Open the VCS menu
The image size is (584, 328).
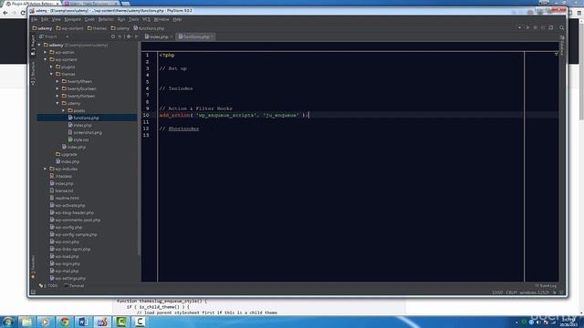(x=146, y=19)
